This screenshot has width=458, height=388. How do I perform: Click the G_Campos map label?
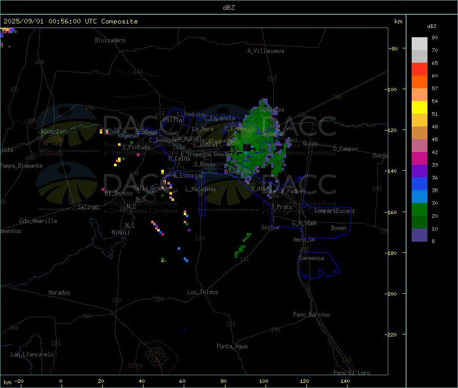click(x=346, y=149)
